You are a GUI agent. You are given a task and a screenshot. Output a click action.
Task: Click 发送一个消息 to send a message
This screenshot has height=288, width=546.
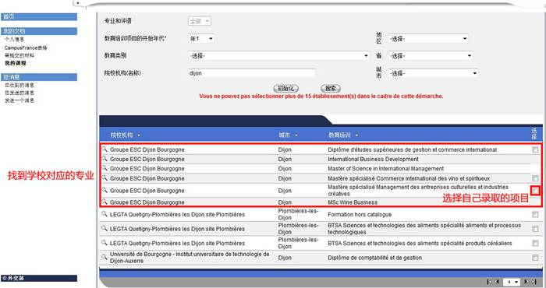coord(19,100)
